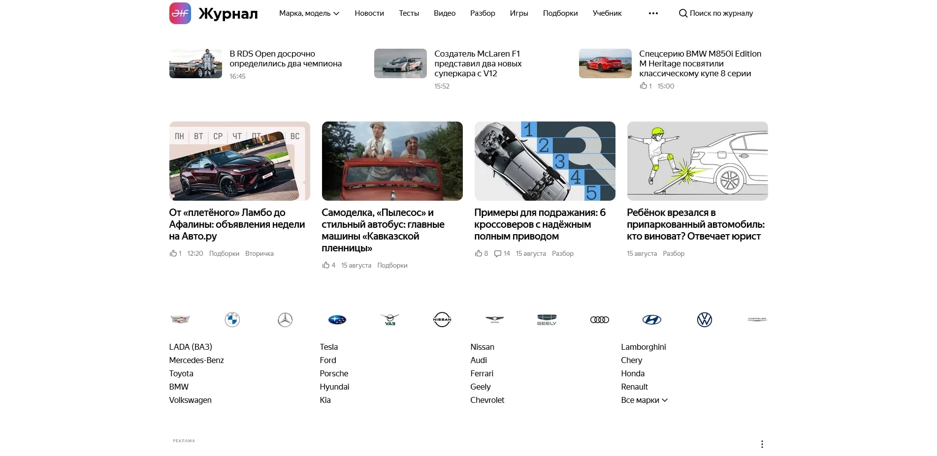937x456 pixels.
Task: Open the «Новости» section
Action: 369,13
